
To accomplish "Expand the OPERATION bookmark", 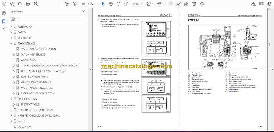I will click(x=11, y=38).
